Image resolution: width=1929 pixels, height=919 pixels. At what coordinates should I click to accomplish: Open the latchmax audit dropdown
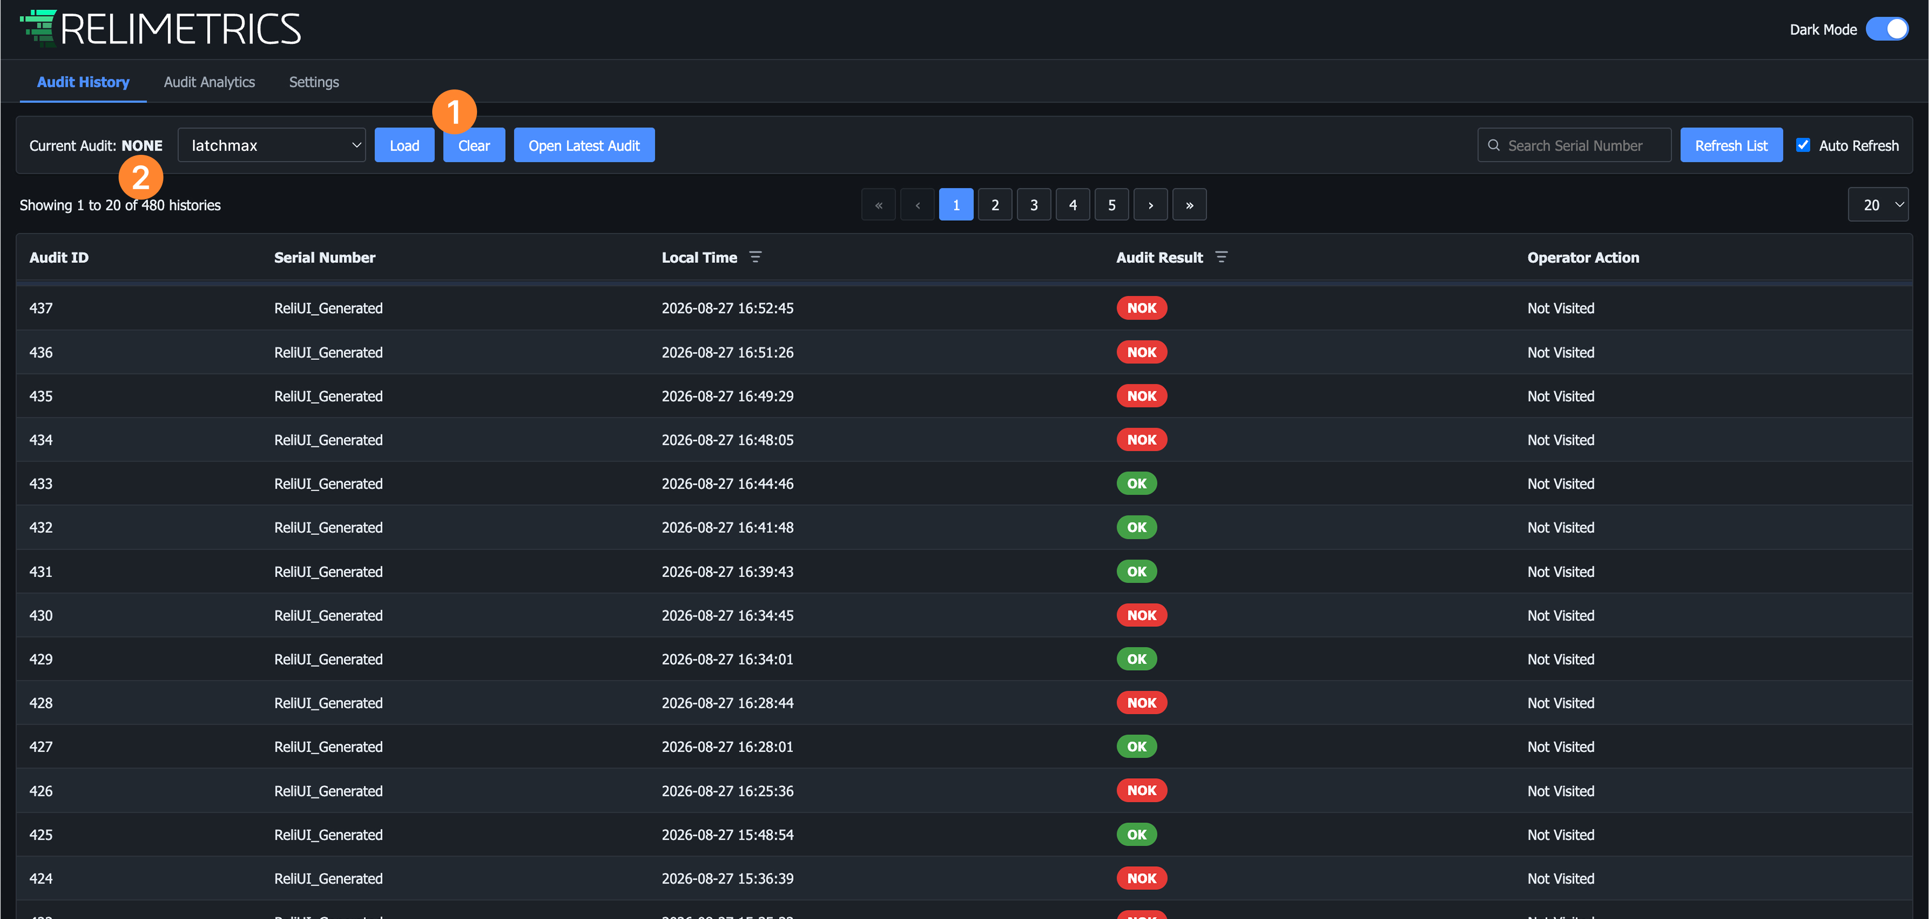[271, 145]
